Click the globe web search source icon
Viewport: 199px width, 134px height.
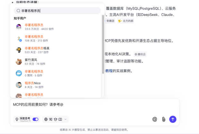coord(46,119)
